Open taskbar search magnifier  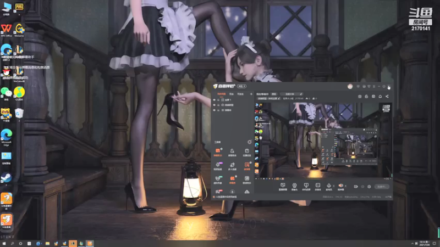pyautogui.click(x=12, y=244)
